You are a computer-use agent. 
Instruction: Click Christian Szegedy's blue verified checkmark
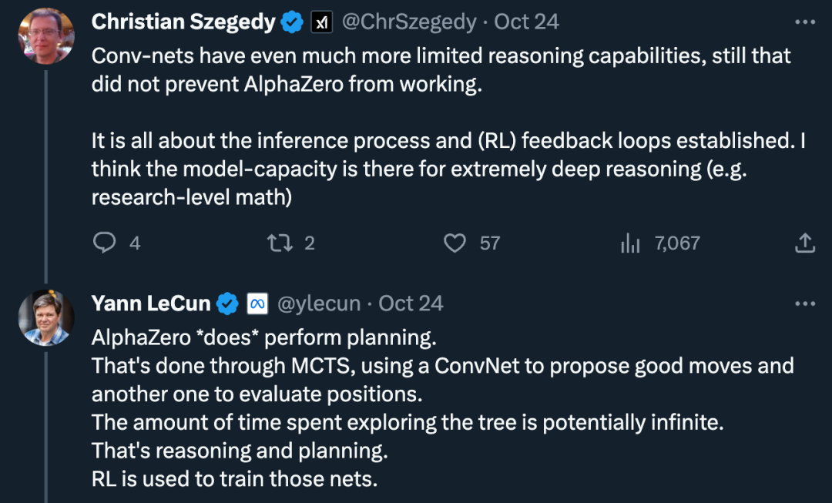point(292,22)
